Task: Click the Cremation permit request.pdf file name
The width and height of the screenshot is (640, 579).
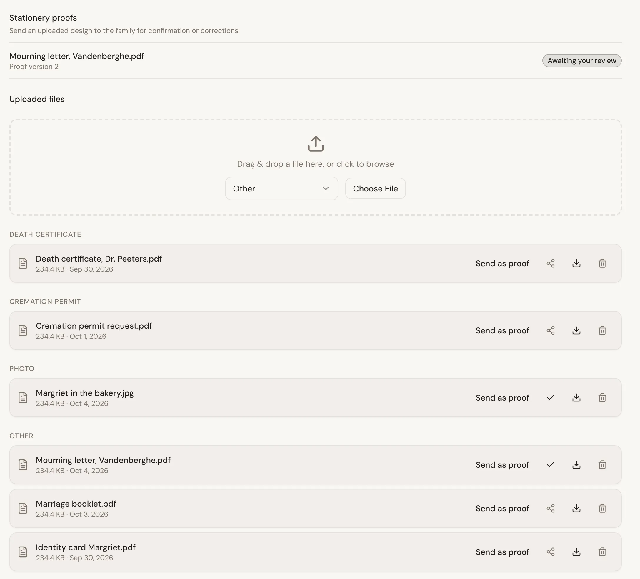Action: coord(94,326)
